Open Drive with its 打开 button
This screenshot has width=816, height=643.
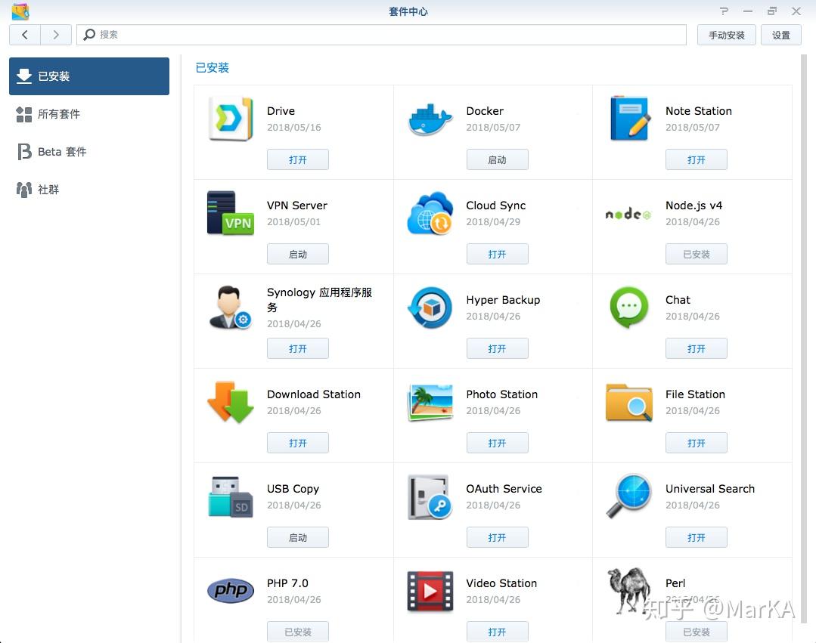pyautogui.click(x=298, y=159)
